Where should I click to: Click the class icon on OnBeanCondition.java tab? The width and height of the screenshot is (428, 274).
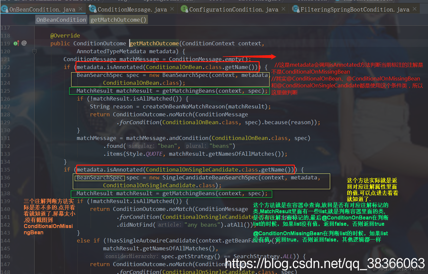pyautogui.click(x=5, y=9)
